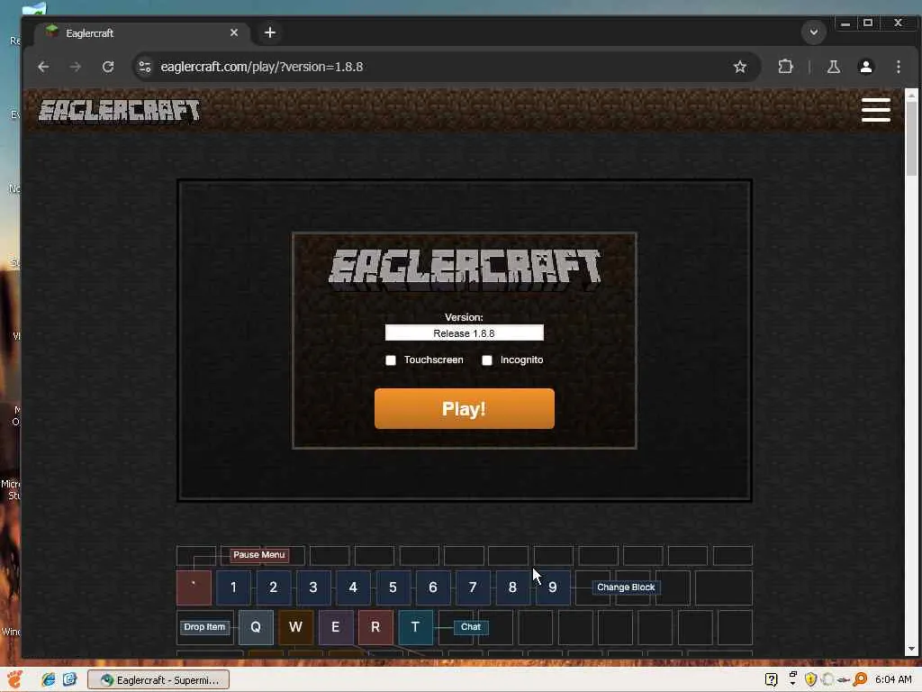
Task: Click the number 7 key tile
Action: [473, 587]
